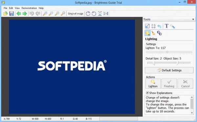
Task: Click the status bar progress bar
Action: (x=119, y=119)
